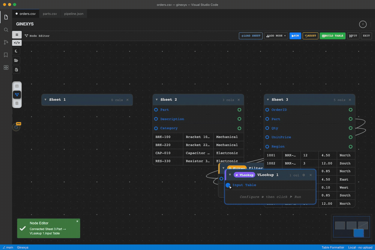The width and height of the screenshot is (375, 250).
Task: Click Sheet 3 Qty output port
Action: pyautogui.click(x=350, y=128)
